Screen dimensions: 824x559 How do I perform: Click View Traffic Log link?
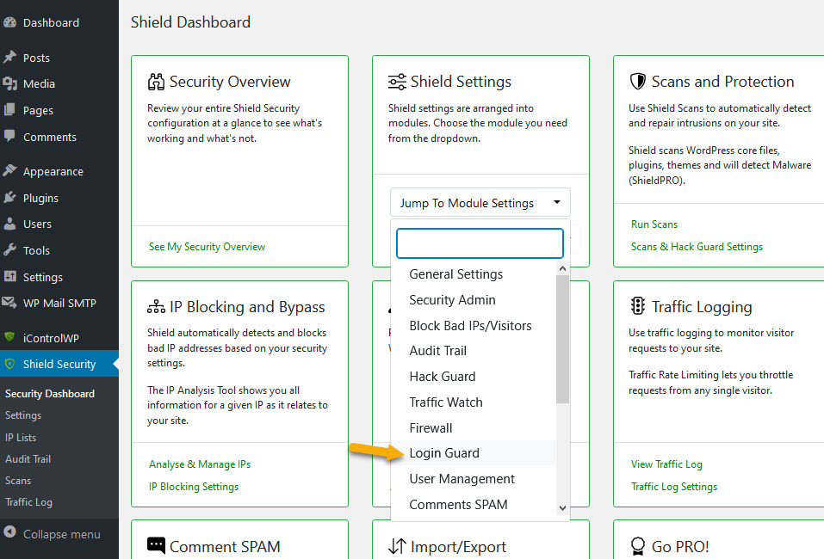coord(666,464)
